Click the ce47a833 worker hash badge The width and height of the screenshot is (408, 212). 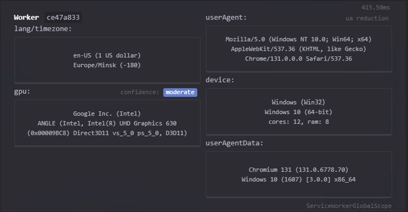[63, 18]
